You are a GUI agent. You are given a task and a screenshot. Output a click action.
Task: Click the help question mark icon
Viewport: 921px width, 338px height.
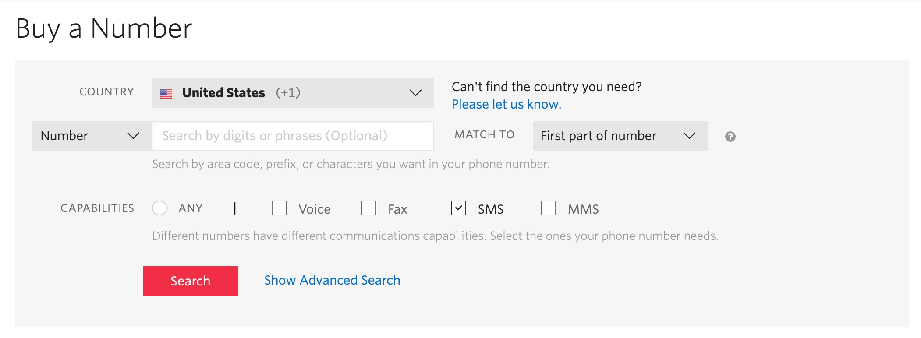tap(730, 137)
